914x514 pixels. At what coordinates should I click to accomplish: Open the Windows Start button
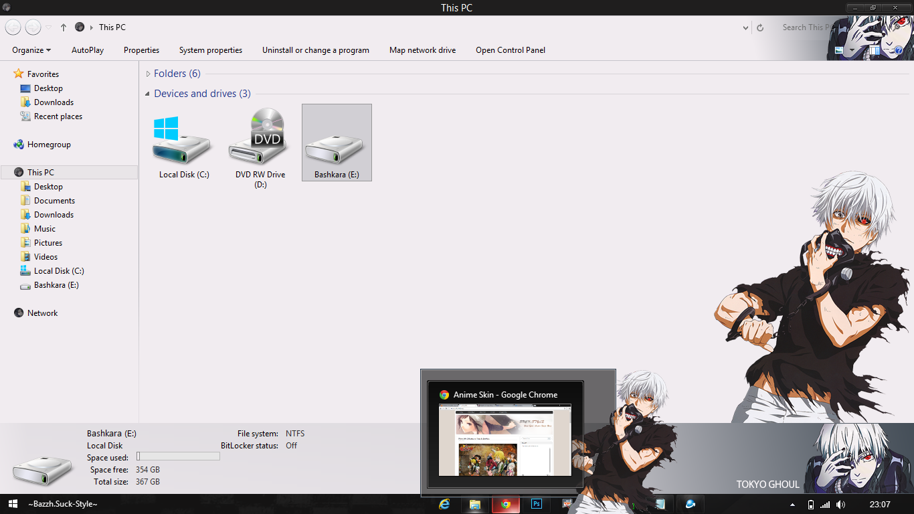click(13, 504)
